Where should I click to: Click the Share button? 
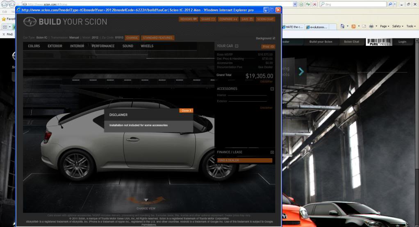(x=208, y=19)
